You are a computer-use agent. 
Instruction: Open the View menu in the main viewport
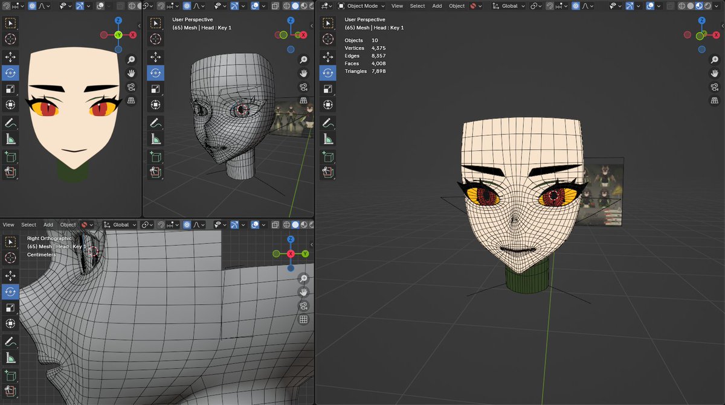click(397, 6)
